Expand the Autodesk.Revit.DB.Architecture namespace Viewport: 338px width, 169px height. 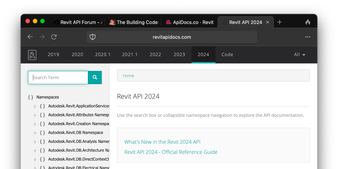(35, 150)
